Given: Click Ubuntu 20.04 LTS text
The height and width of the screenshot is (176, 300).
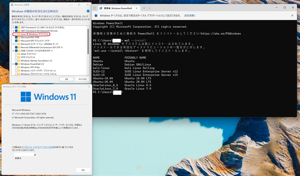Looking at the screenshot, I should [x=138, y=82].
